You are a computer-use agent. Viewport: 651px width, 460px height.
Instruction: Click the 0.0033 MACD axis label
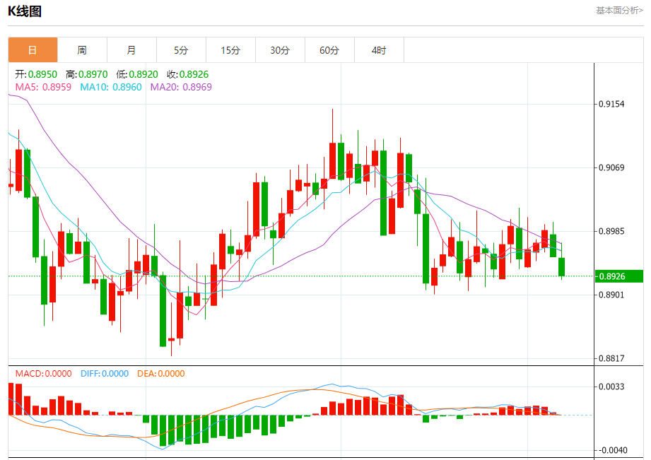click(x=611, y=387)
